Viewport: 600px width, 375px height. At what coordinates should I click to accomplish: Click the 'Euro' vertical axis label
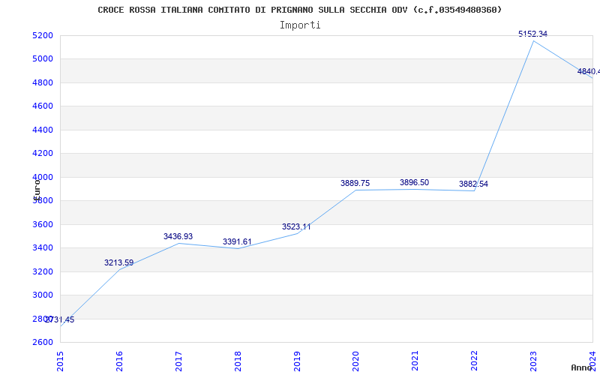coord(37,190)
